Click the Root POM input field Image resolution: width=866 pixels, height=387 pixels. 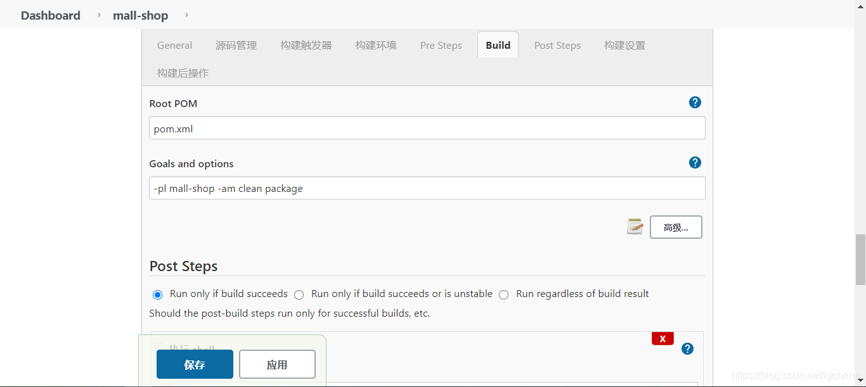pyautogui.click(x=427, y=128)
